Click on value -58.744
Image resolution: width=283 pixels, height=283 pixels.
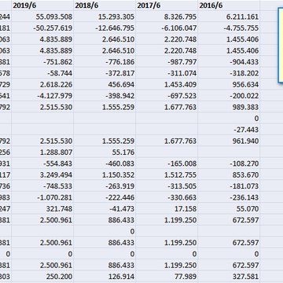pos(42,73)
